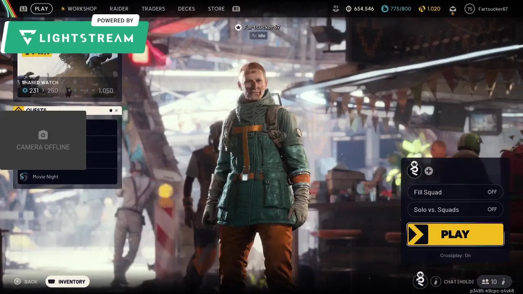Click the stick icon right of friends count
Screen dimensions: 523x294
(x=503, y=281)
